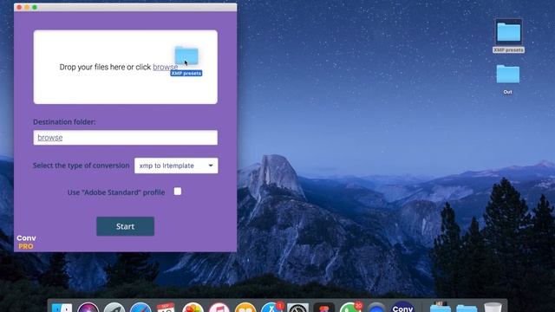Open iBooks from the dock
The height and width of the screenshot is (312, 555).
(x=245, y=309)
